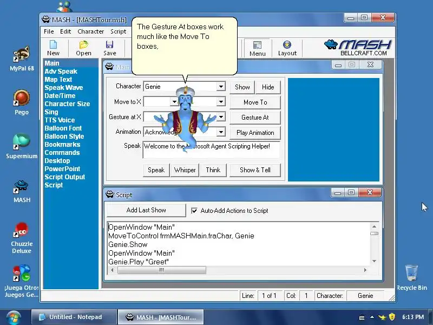Click the Genie character on screen

(x=186, y=119)
